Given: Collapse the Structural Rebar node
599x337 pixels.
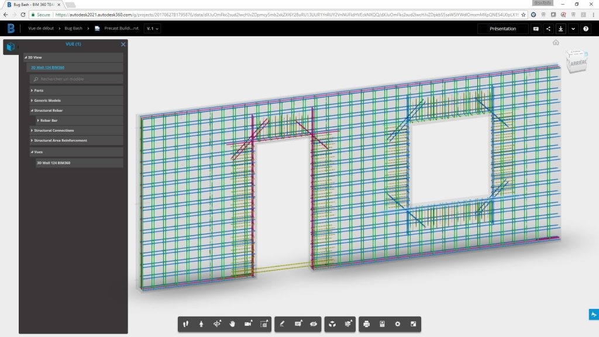Looking at the screenshot, I should [x=32, y=110].
